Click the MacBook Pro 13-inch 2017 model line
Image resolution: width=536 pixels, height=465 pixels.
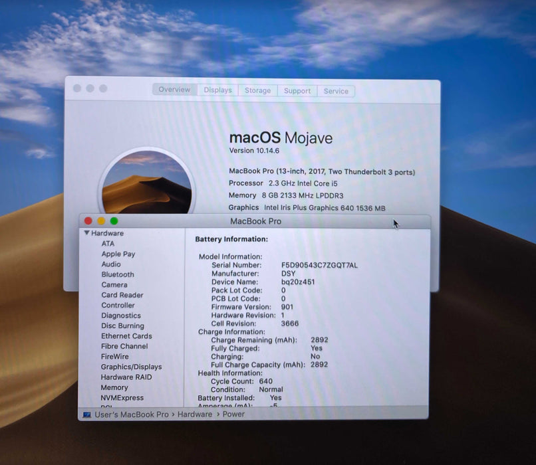point(322,171)
